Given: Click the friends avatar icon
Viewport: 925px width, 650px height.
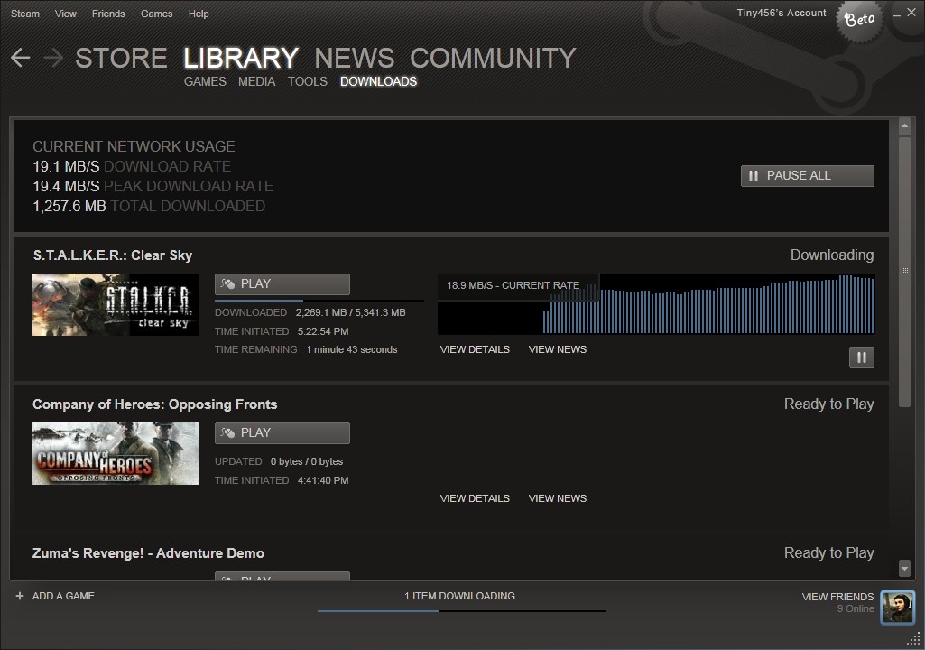Looking at the screenshot, I should (897, 608).
